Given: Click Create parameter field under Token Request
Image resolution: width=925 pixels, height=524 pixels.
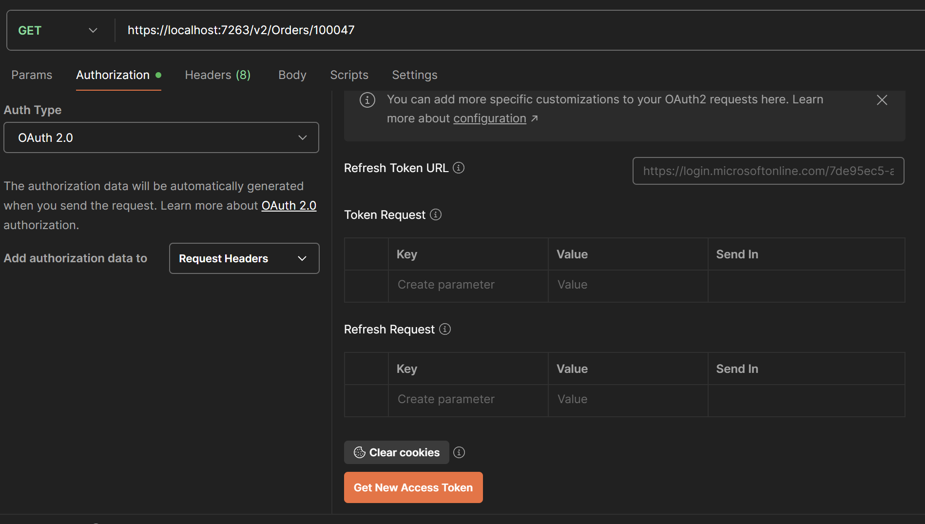Looking at the screenshot, I should tap(468, 285).
